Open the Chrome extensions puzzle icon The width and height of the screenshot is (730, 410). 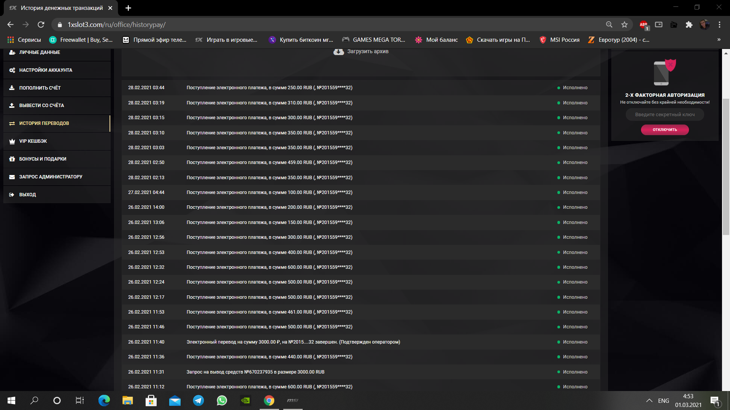689,25
